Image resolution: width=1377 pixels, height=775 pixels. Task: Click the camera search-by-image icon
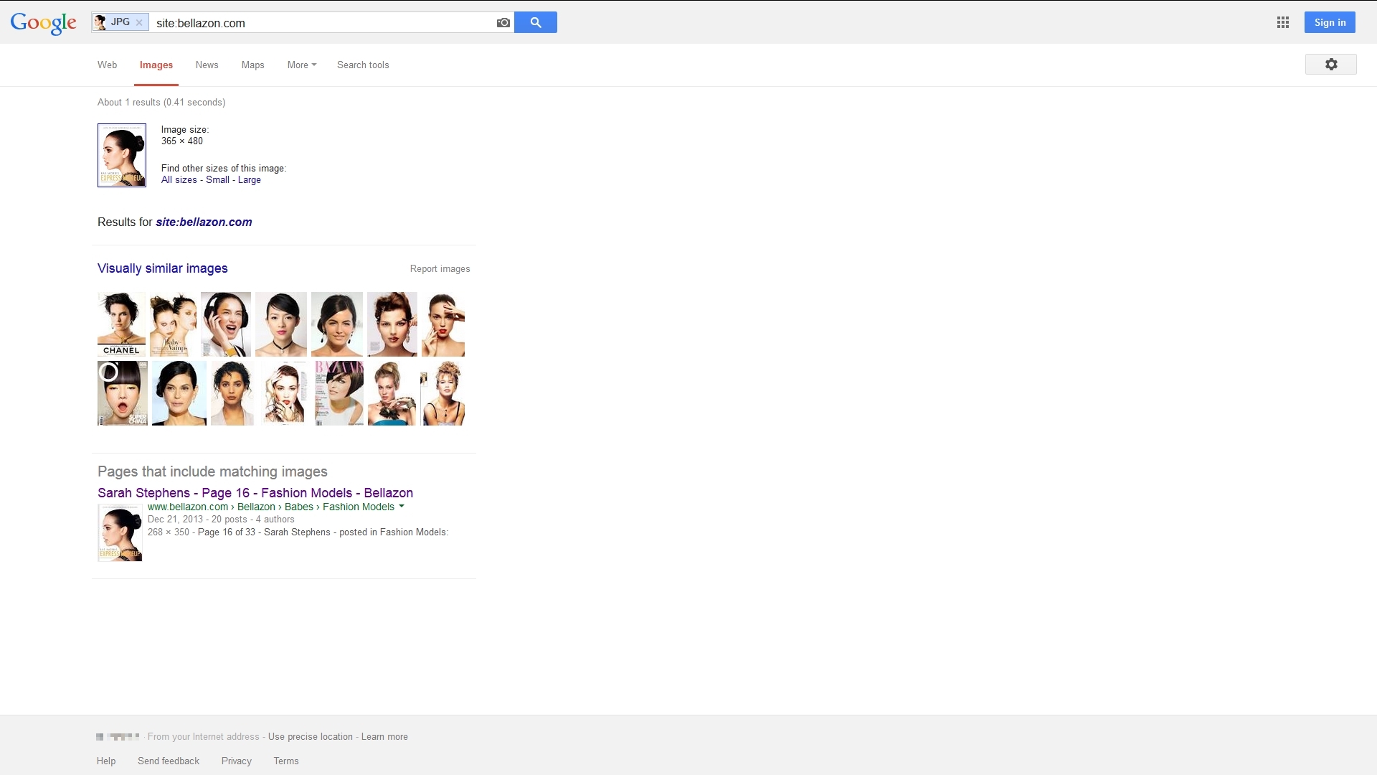coord(503,23)
